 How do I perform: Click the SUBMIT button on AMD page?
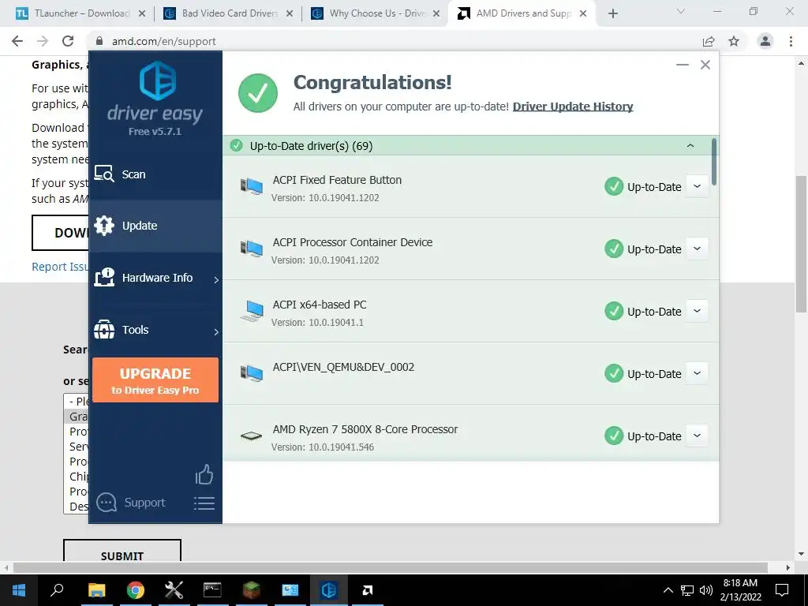pyautogui.click(x=122, y=550)
